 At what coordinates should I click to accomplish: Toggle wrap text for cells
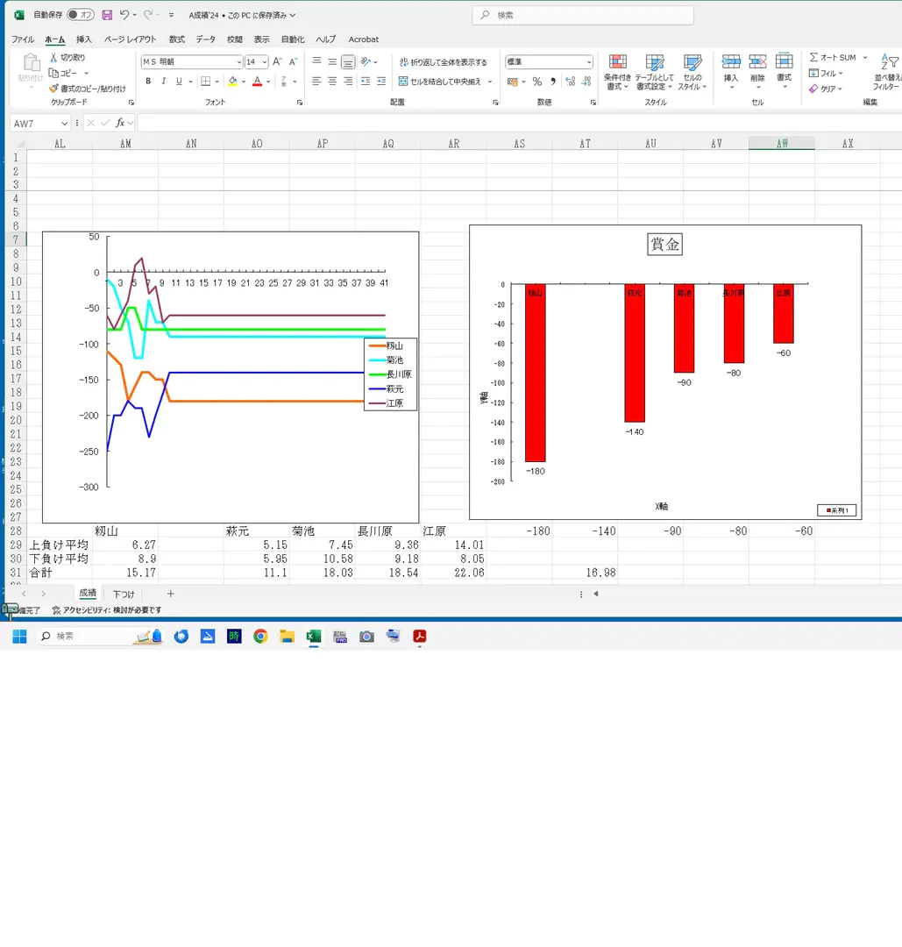444,62
